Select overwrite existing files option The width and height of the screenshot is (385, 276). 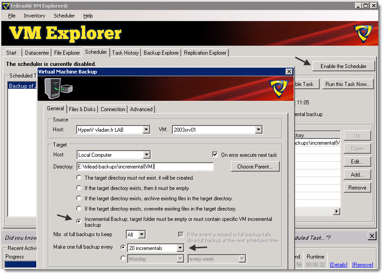(79, 208)
